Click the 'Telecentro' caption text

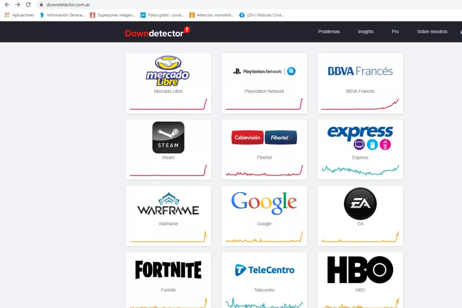[x=264, y=290]
